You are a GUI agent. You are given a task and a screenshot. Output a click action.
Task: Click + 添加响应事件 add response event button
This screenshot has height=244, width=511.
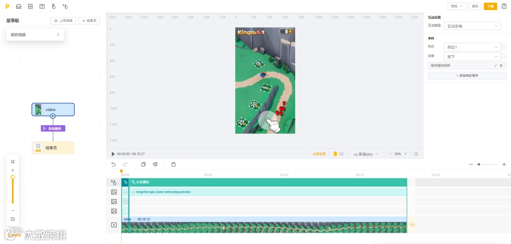[467, 76]
